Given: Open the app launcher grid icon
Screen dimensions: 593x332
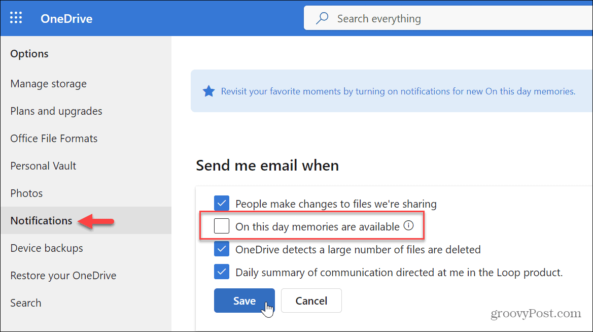Looking at the screenshot, I should click(16, 18).
